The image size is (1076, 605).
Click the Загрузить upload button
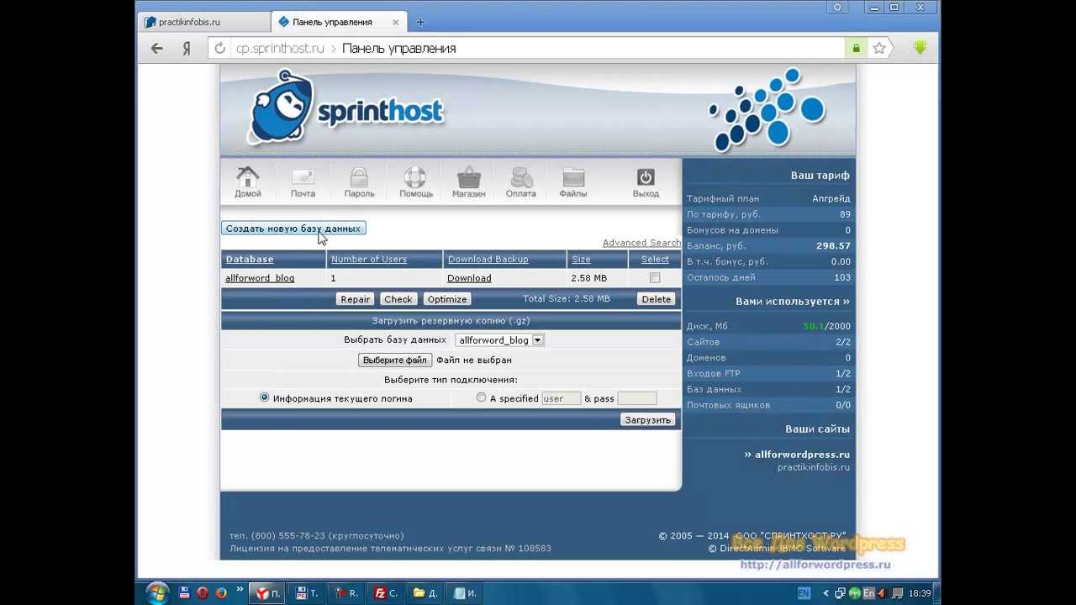647,420
